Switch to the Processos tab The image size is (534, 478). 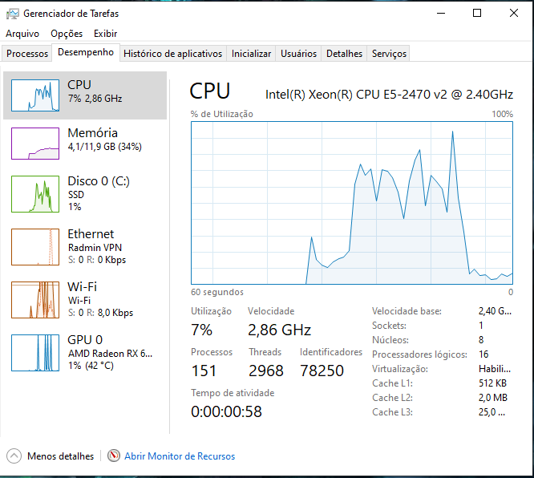tap(27, 54)
